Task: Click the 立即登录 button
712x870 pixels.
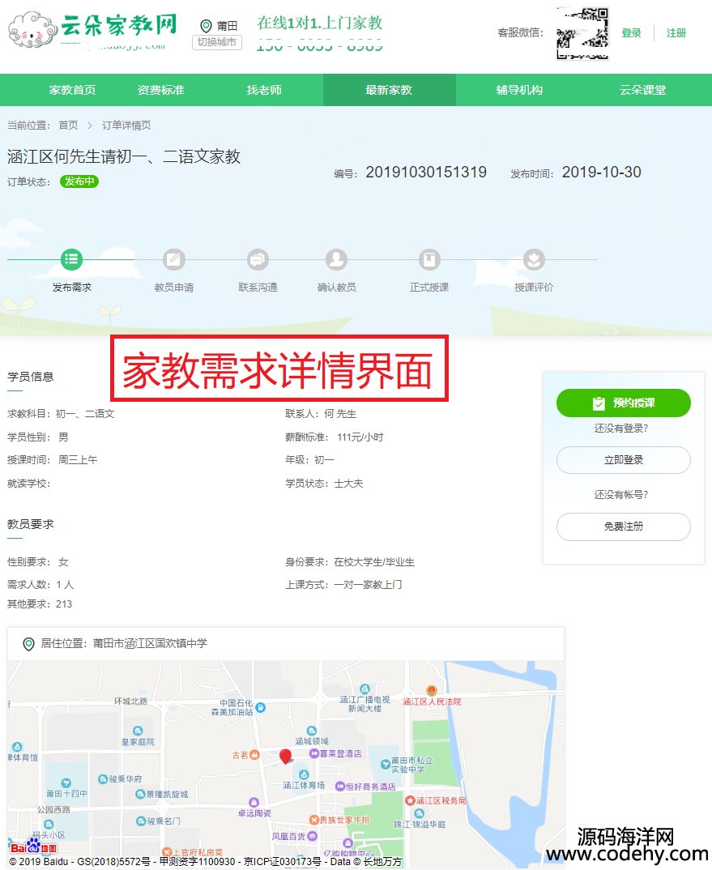Action: [624, 460]
